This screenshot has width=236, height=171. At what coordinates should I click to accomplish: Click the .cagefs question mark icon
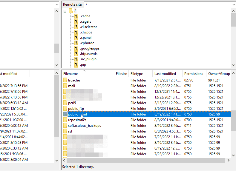(76, 21)
